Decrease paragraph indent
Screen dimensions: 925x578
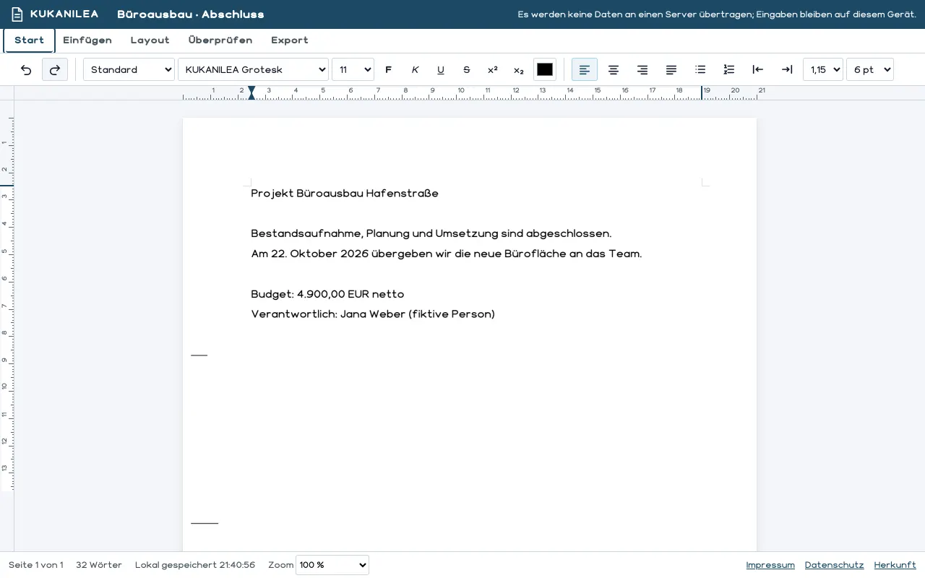tap(758, 69)
